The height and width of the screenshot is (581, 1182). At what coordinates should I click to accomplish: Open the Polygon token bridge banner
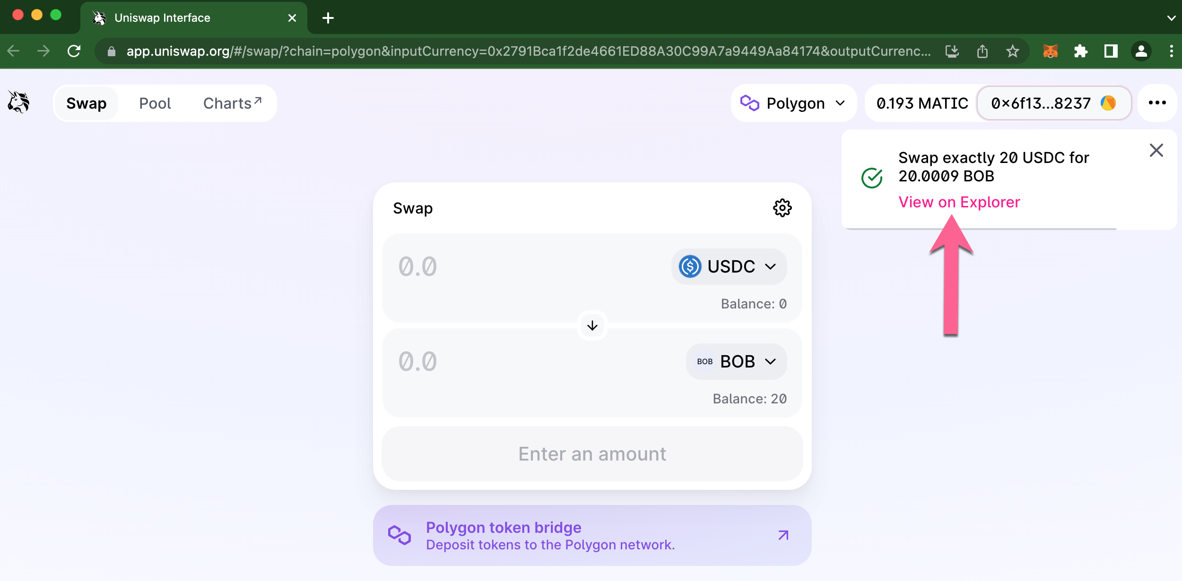[592, 536]
